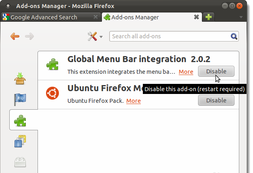Screen dimensions: 253x173
Task: Open the Plugins lego-brick sidebar category
Action: 20,163
